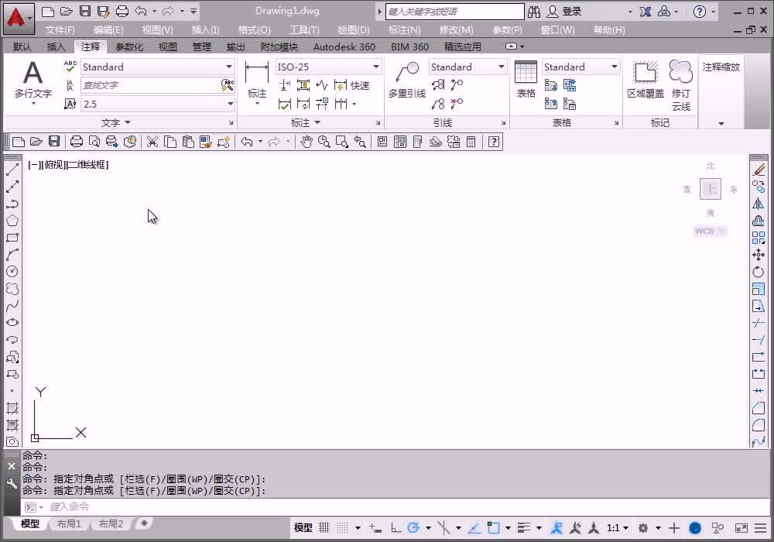Image resolution: width=774 pixels, height=542 pixels.
Task: Click the 查找文字 find text field
Action: (151, 85)
